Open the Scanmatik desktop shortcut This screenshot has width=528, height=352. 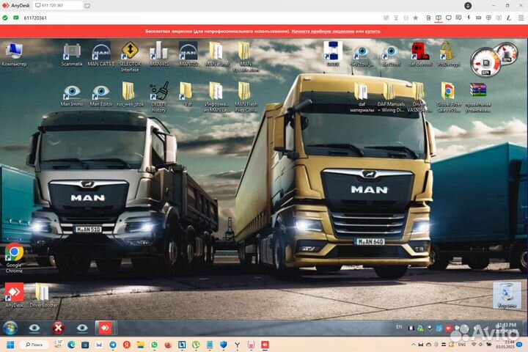[x=72, y=53]
